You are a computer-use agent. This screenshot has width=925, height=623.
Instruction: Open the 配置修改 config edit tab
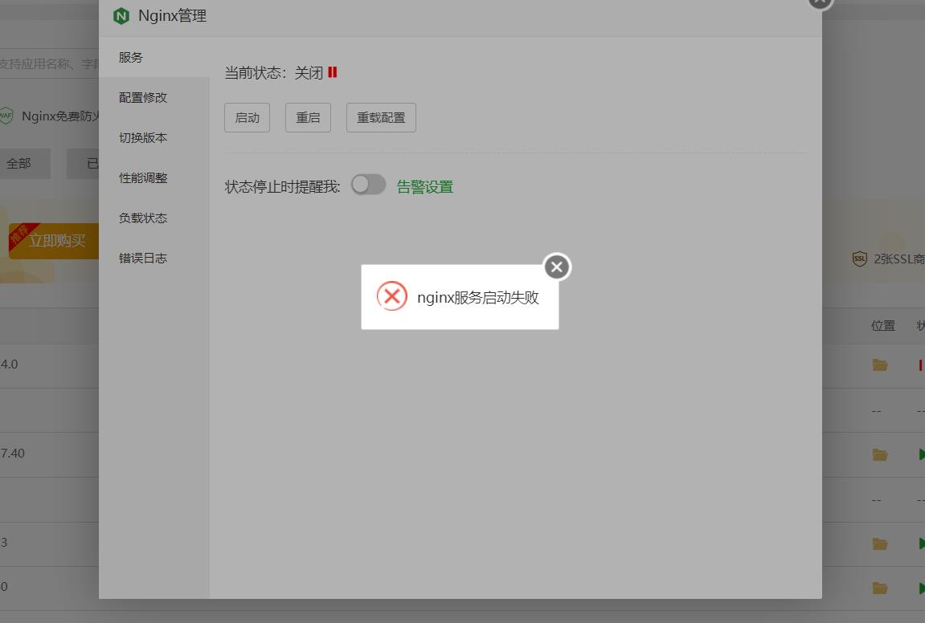pos(154,97)
